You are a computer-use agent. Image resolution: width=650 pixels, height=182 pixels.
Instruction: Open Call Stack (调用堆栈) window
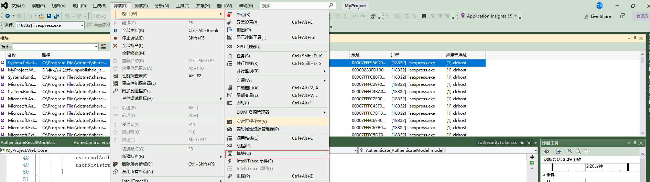(x=277, y=138)
